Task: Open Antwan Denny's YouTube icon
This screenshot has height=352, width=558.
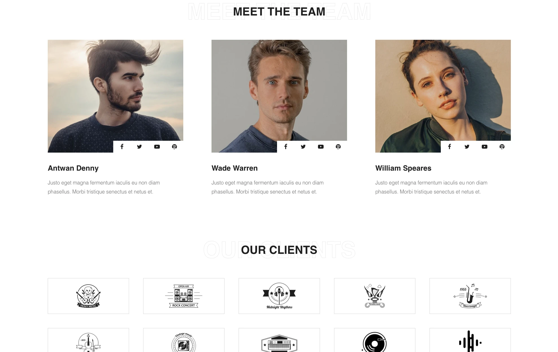Action: (157, 147)
